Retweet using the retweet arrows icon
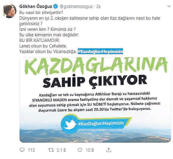The image size is (173, 159). pyautogui.click(x=51, y=150)
